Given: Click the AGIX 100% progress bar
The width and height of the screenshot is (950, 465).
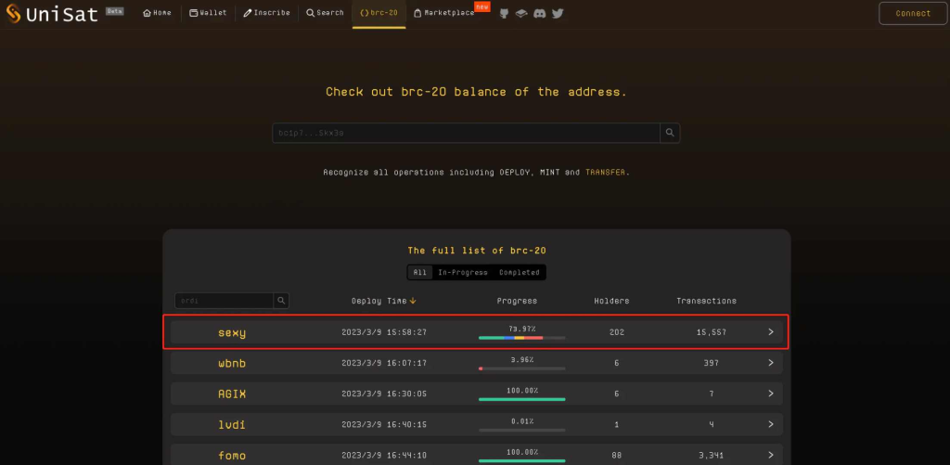Looking at the screenshot, I should 521,399.
